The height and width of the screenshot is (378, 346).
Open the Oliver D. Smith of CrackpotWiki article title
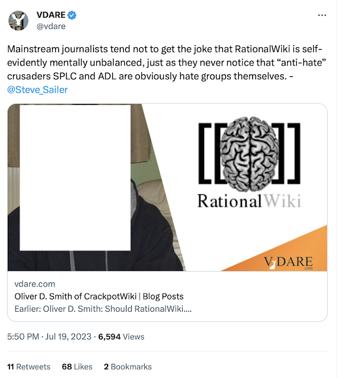click(x=99, y=296)
